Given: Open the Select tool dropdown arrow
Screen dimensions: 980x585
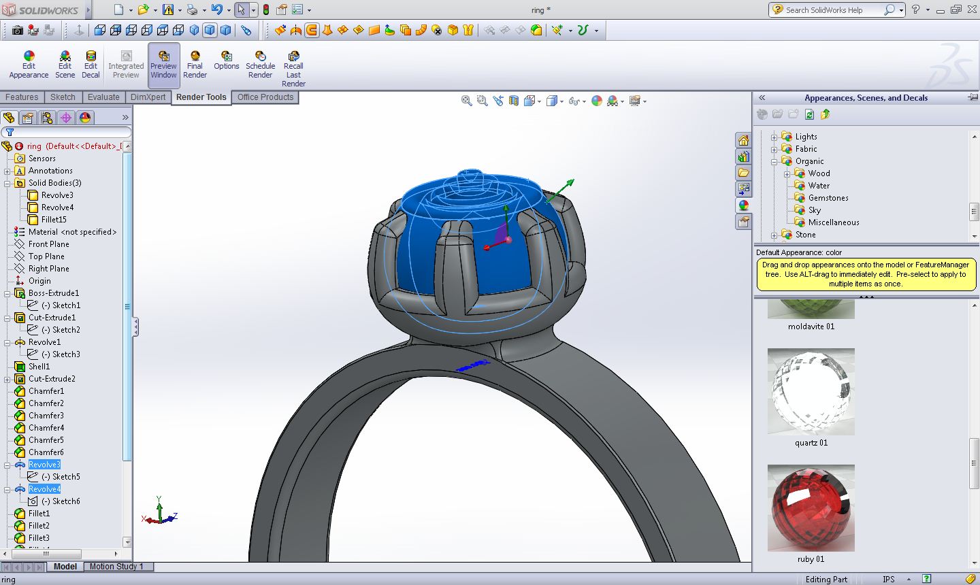Looking at the screenshot, I should click(x=253, y=10).
